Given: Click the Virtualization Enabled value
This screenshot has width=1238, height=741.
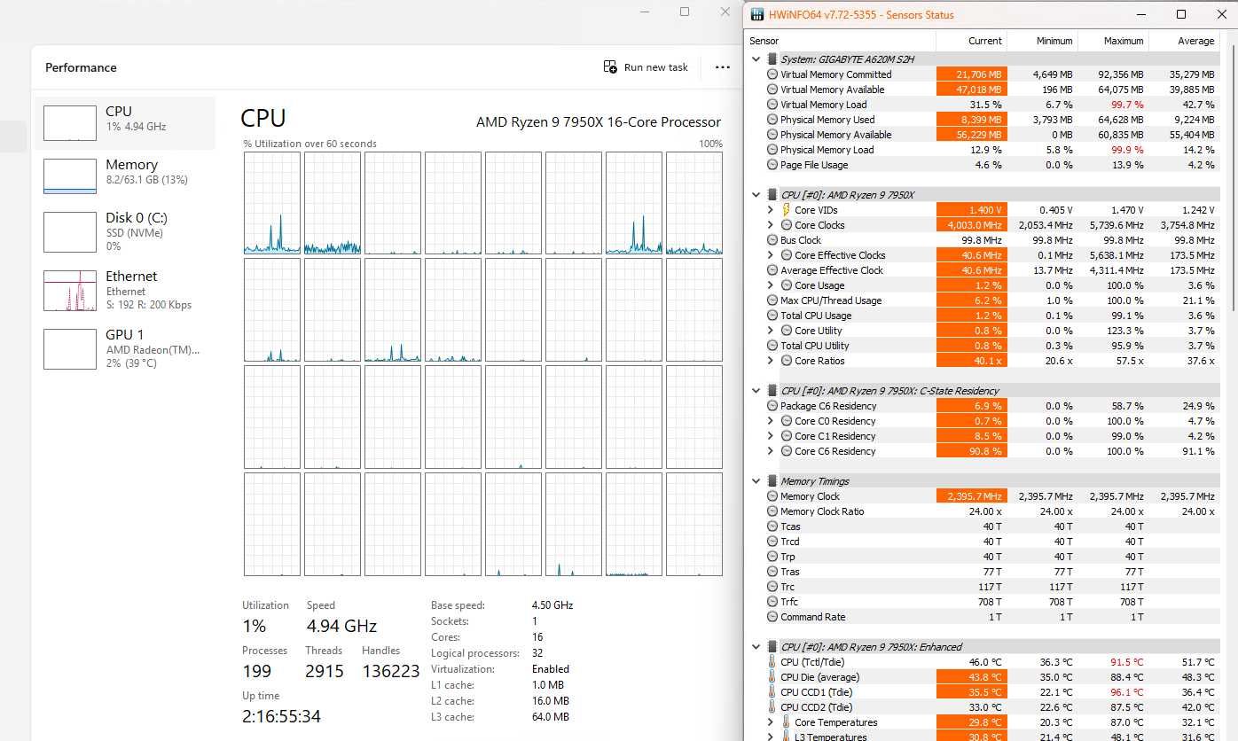Looking at the screenshot, I should [551, 669].
